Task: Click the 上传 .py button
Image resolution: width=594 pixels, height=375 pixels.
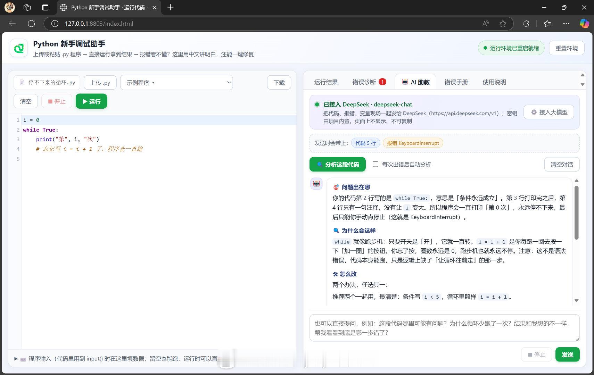Action: pos(100,83)
